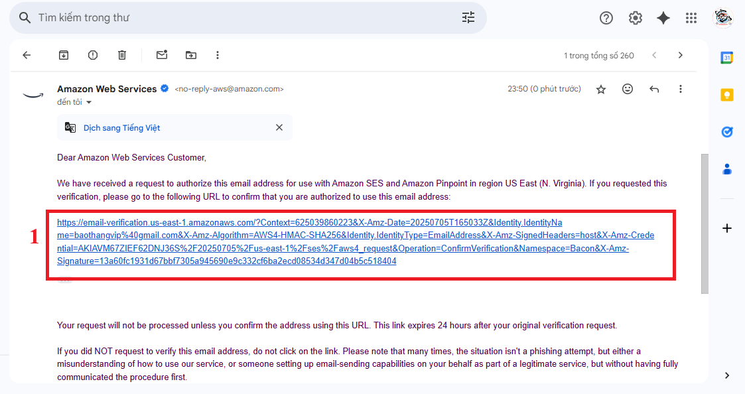Dismiss the translation banner

279,127
